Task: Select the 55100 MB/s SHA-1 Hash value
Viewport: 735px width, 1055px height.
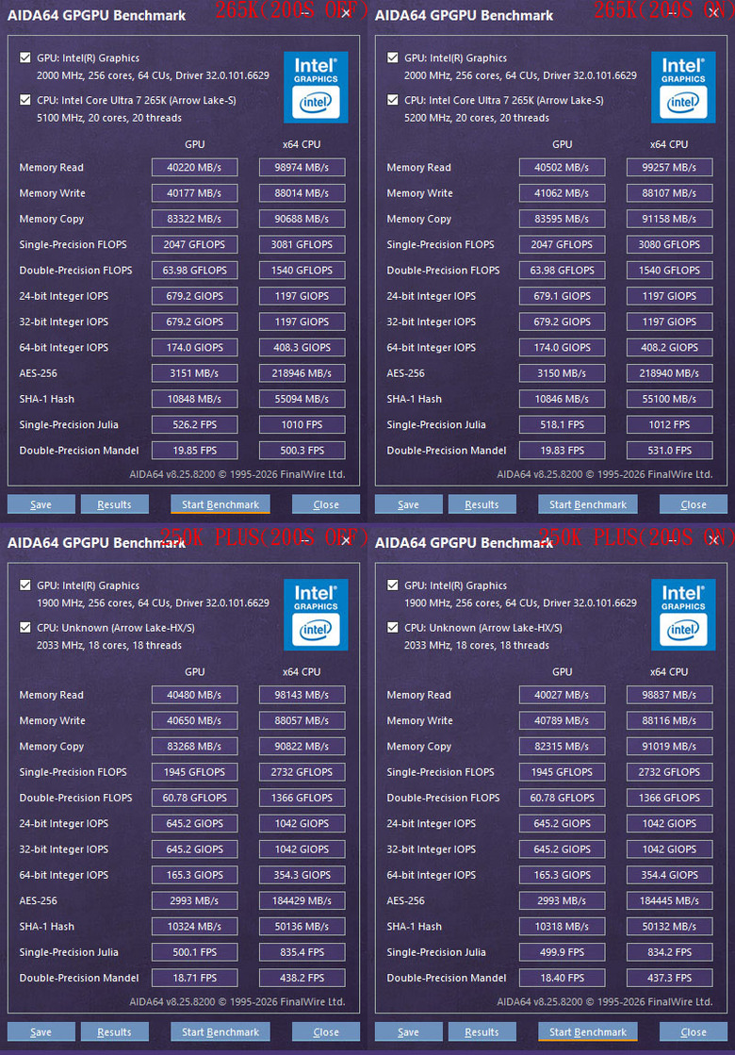Action: coord(670,399)
